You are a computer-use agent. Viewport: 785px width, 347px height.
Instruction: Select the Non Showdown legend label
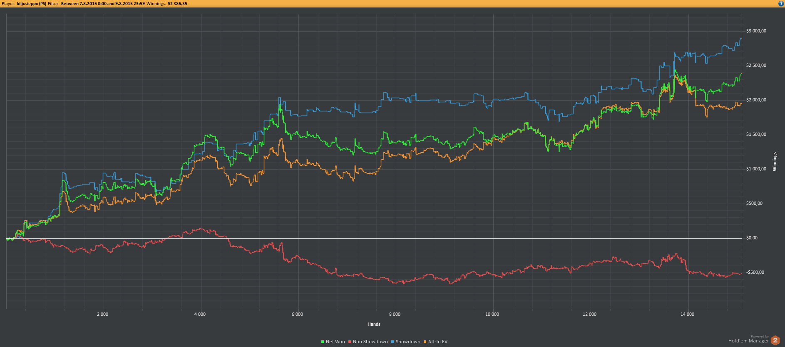(x=370, y=342)
